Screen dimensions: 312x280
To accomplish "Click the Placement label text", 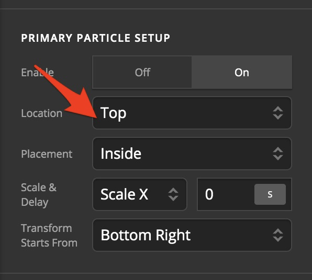I will click(x=47, y=154).
